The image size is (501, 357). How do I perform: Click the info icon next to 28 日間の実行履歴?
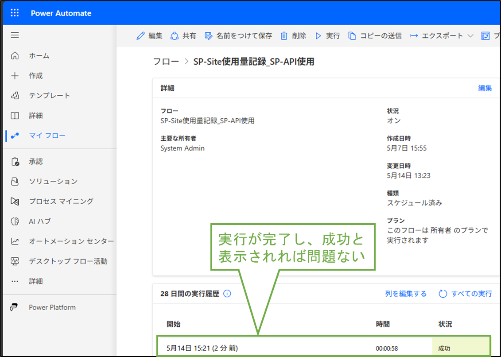pyautogui.click(x=227, y=294)
